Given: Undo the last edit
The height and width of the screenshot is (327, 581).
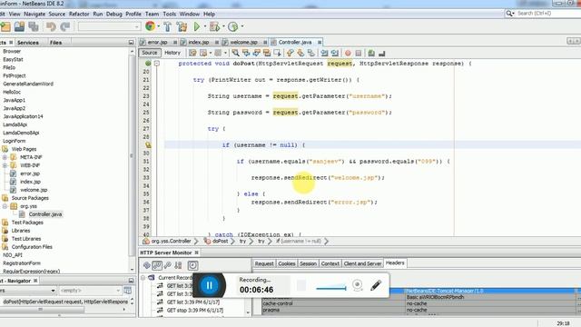Looking at the screenshot, I should click(x=51, y=26).
